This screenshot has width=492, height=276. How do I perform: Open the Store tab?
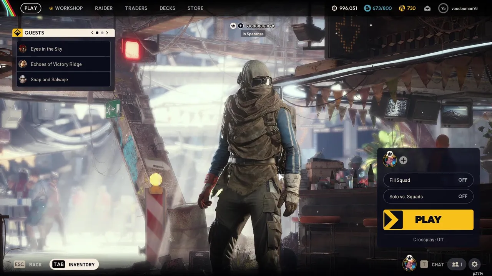coord(195,8)
